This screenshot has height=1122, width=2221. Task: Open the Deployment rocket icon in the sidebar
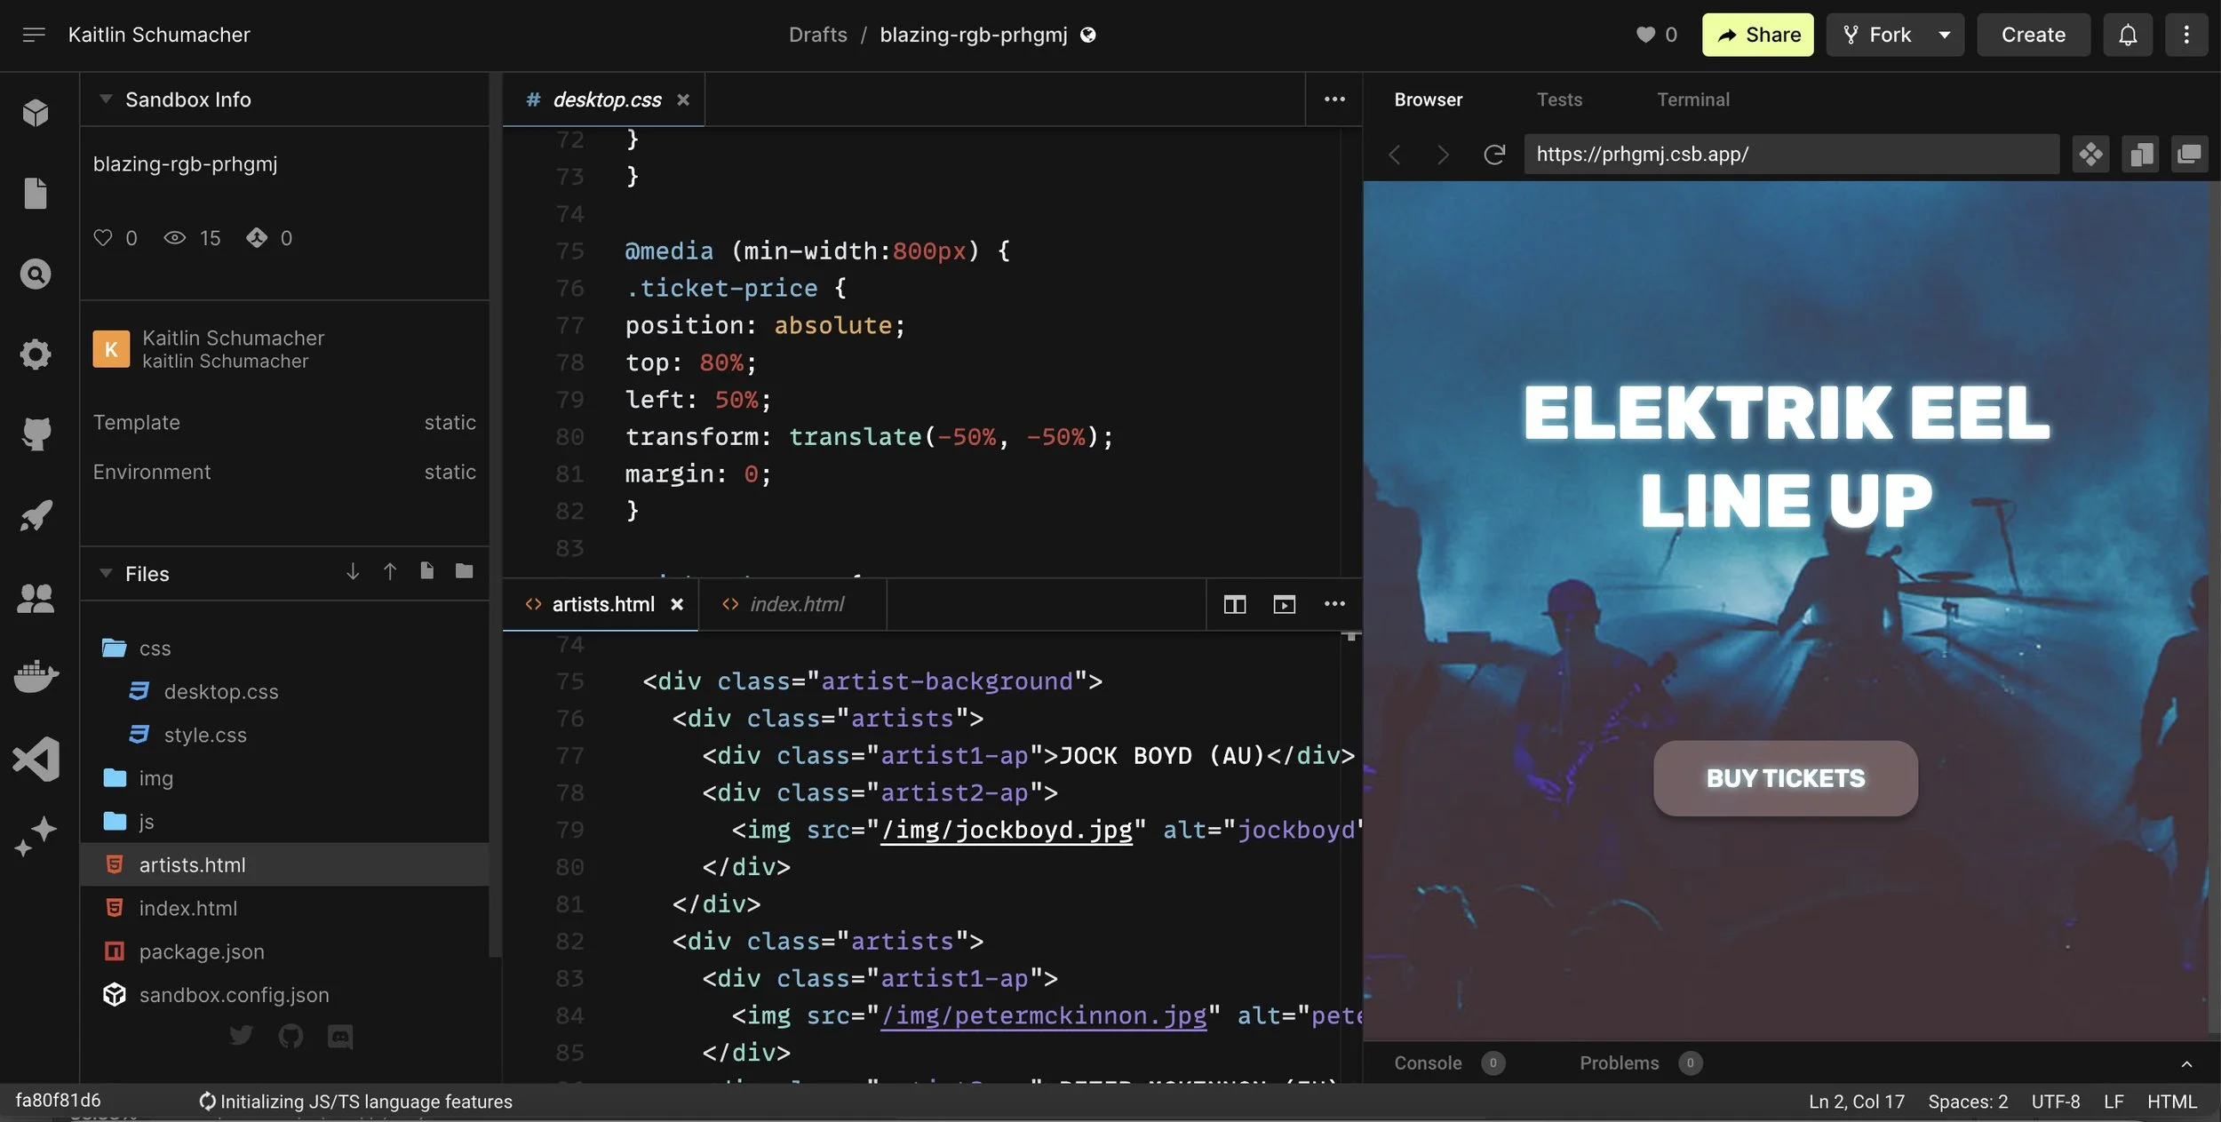coord(36,515)
